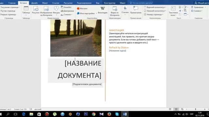Screen dimensions: 209x117
Task: Click the [Название курса] placeholder
Action: coord(118,51)
